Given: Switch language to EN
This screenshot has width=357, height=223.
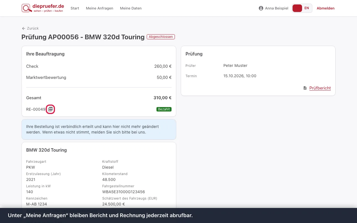Looking at the screenshot, I should point(307,8).
